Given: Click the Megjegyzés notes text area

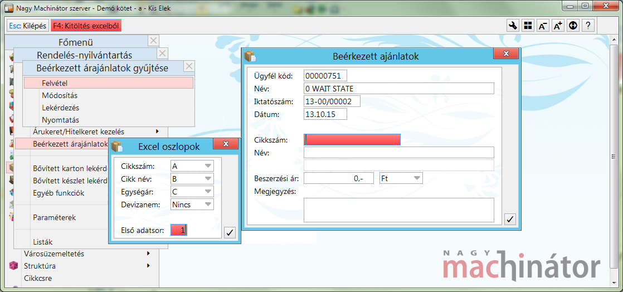Looking at the screenshot, I should (x=398, y=210).
